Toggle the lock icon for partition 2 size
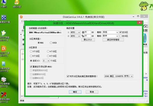 [83, 36]
